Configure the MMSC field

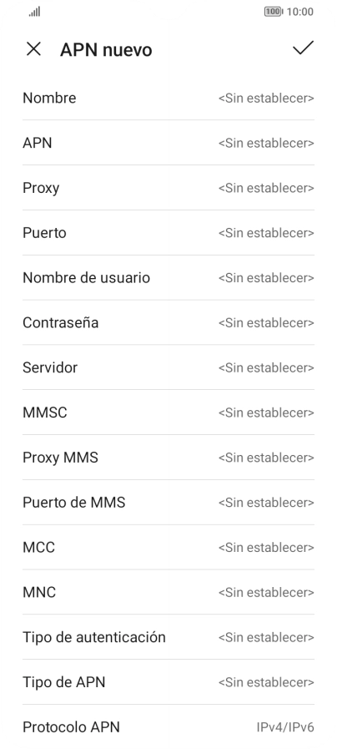tap(168, 412)
